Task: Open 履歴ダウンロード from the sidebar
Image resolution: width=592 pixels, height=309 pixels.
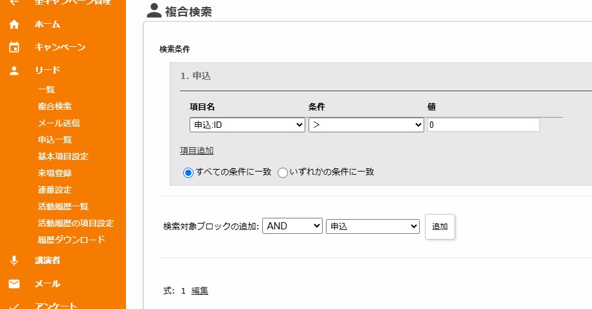Action: pyautogui.click(x=71, y=240)
